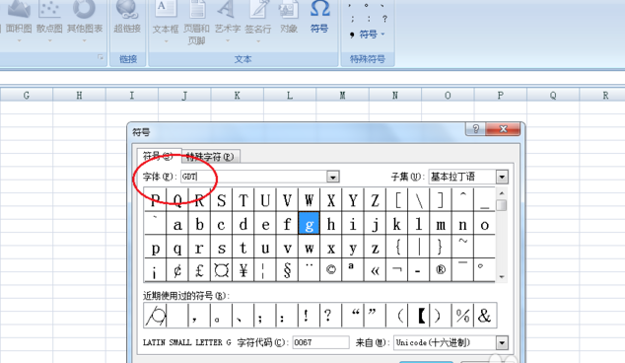This screenshot has width=625, height=363.
Task: Insert a Hyperlink from the ribbon
Action: pos(127,18)
